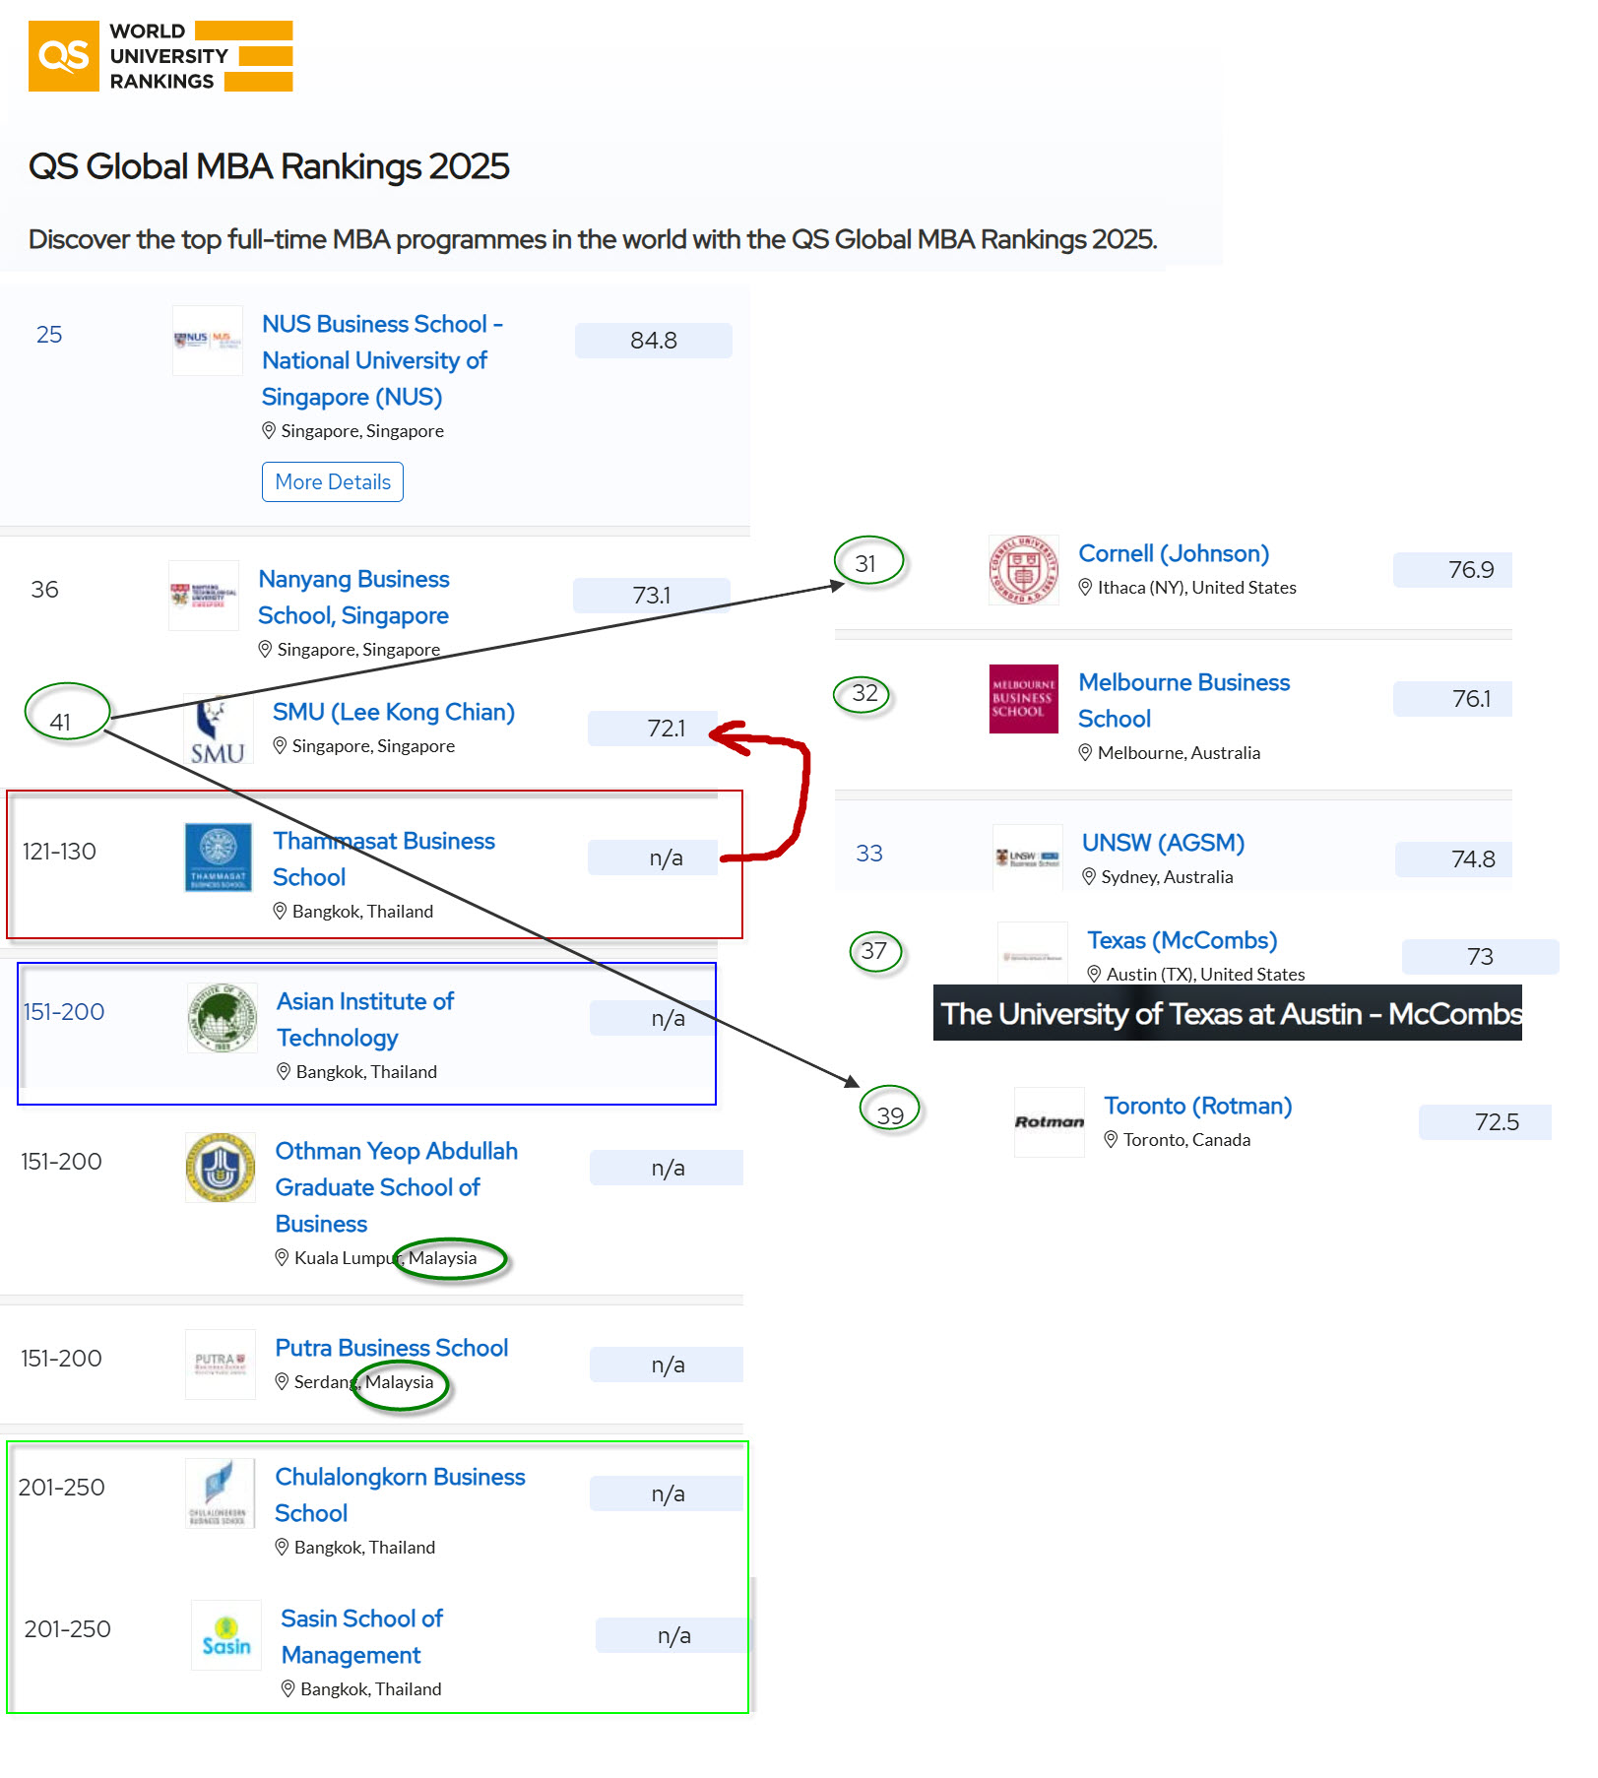Open Cornell (Johnson) link
The width and height of the screenshot is (1598, 1778).
tap(1174, 553)
